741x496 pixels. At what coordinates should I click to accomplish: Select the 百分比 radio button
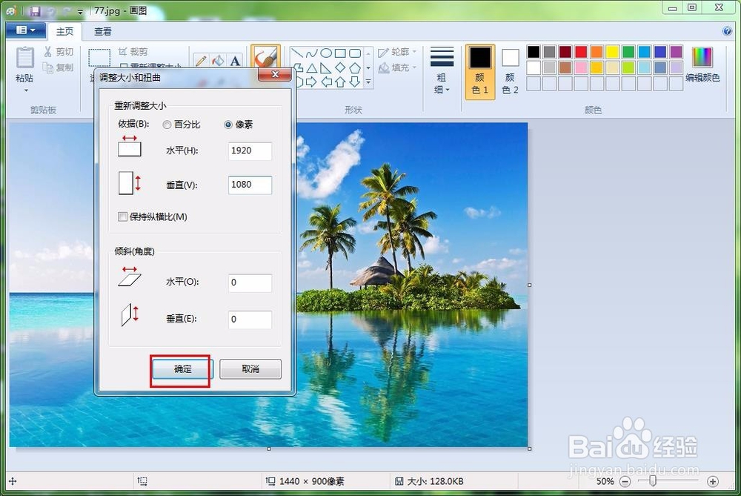pyautogui.click(x=167, y=125)
